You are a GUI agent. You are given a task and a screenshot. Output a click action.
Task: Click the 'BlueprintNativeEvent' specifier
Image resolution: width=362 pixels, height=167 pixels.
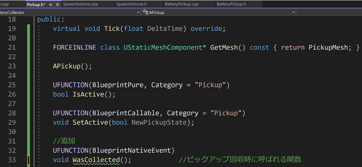pos(131,151)
